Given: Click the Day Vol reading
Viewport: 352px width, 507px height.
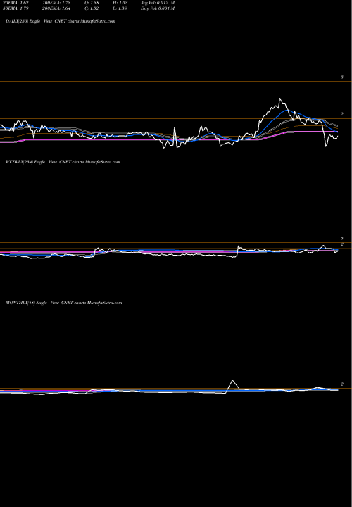Looking at the screenshot, I should pos(158,8).
